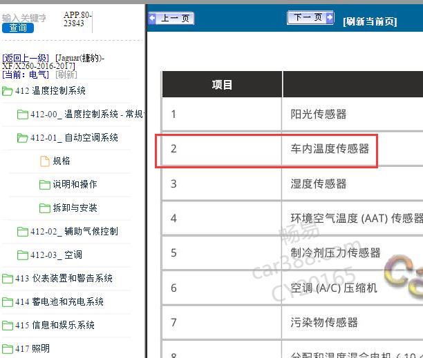Click item number 5 in the 项目 column

tap(173, 252)
